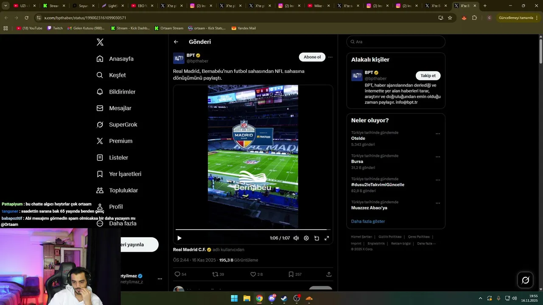Open Discord from the taskbar
543x305 pixels.
click(x=272, y=298)
